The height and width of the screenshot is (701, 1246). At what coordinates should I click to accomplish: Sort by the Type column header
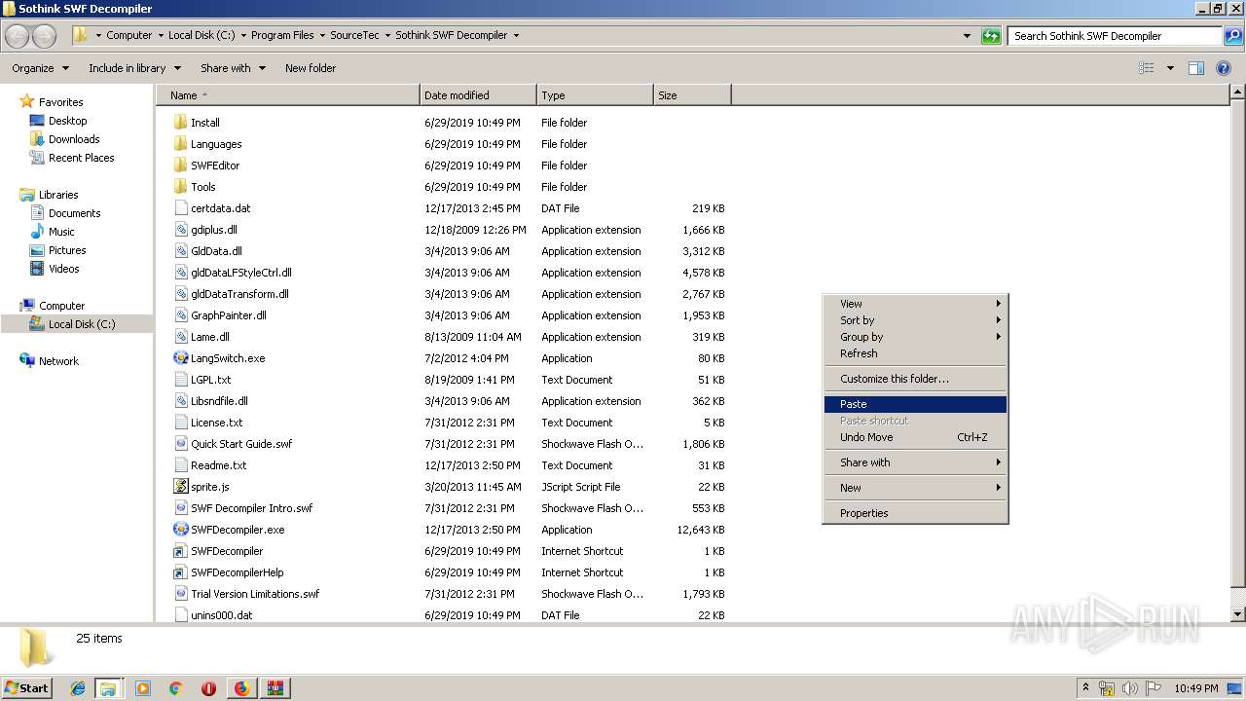[x=595, y=95]
